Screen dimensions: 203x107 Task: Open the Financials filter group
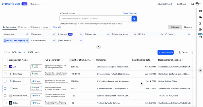pos(97,34)
